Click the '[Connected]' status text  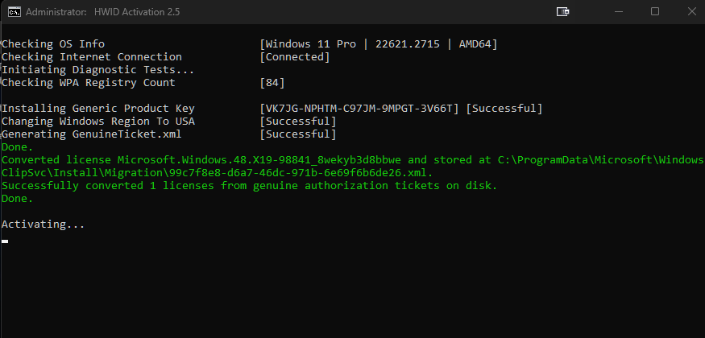pyautogui.click(x=295, y=57)
